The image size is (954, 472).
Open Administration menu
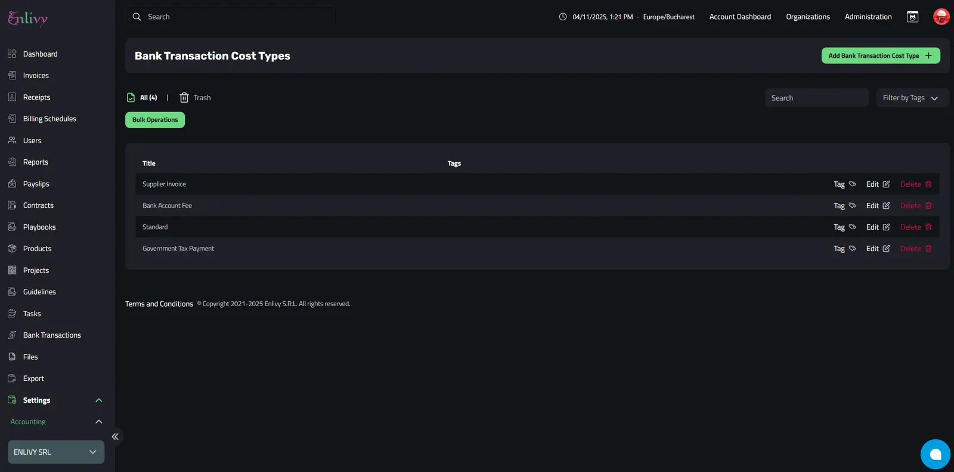click(868, 17)
